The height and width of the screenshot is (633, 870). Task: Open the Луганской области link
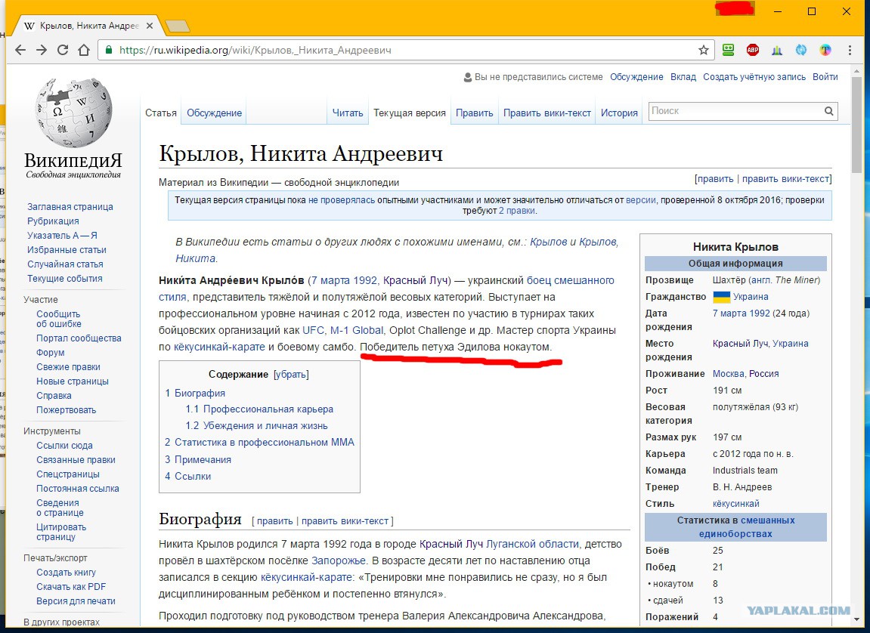[532, 545]
